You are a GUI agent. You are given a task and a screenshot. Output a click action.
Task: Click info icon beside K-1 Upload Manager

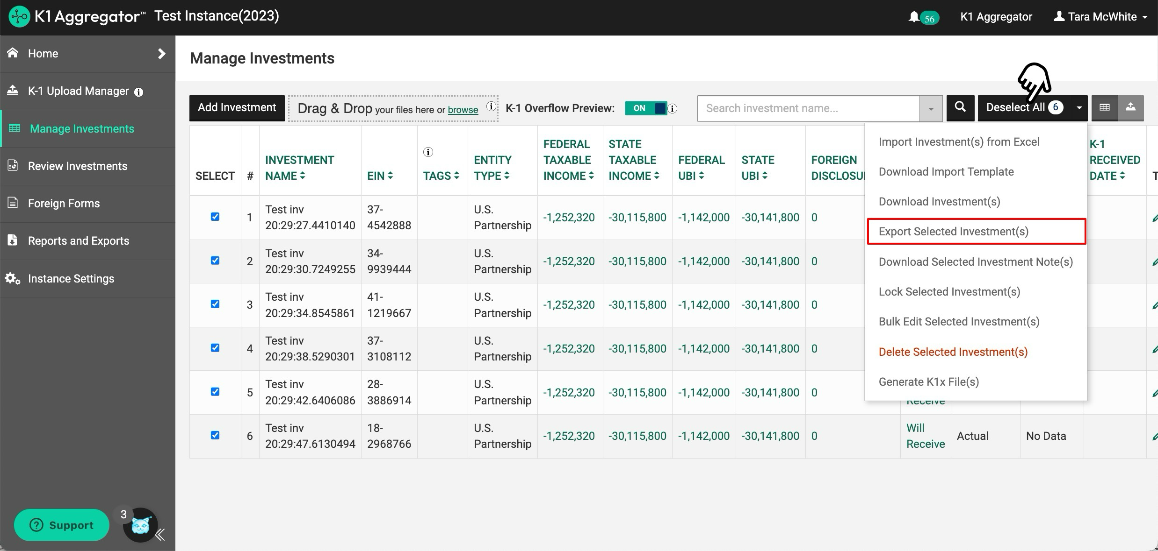tap(139, 92)
